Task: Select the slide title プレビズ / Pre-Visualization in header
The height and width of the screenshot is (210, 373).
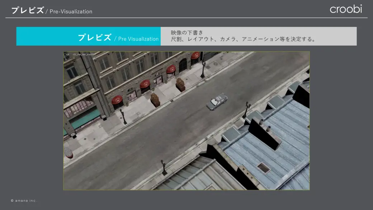Action: tap(52, 10)
